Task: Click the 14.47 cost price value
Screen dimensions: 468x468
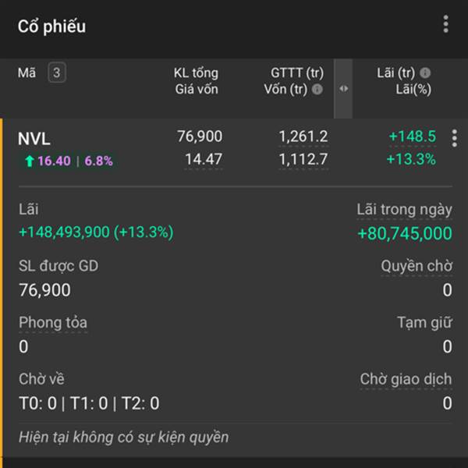Action: pos(204,159)
